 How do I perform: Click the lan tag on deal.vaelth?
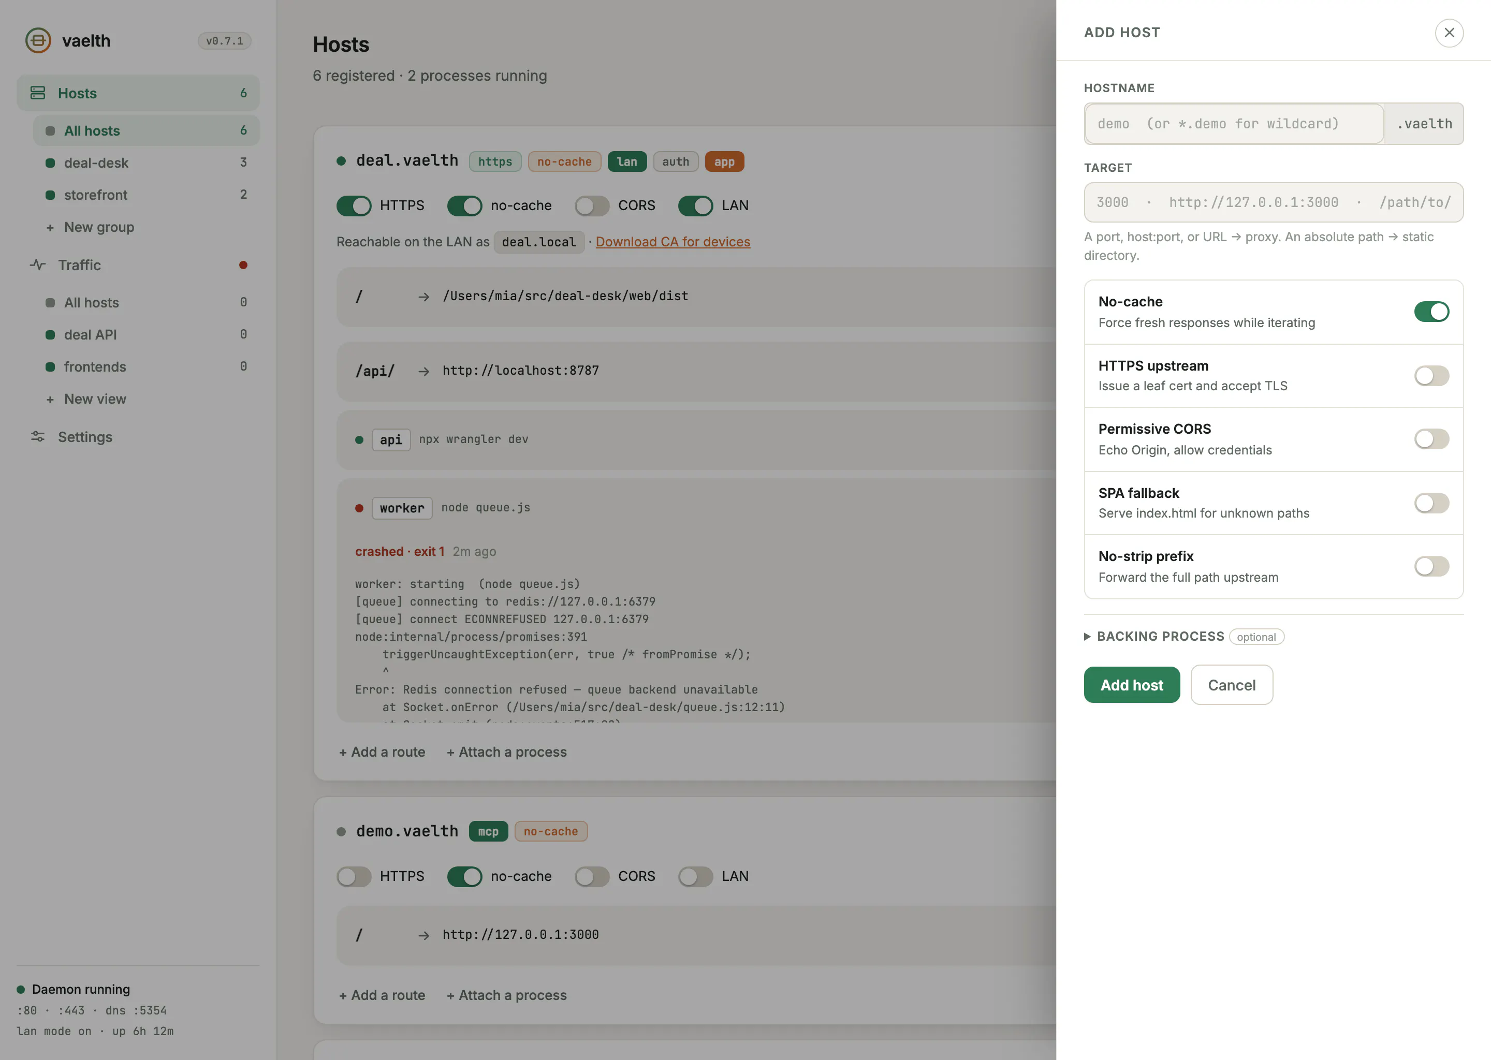coord(627,161)
